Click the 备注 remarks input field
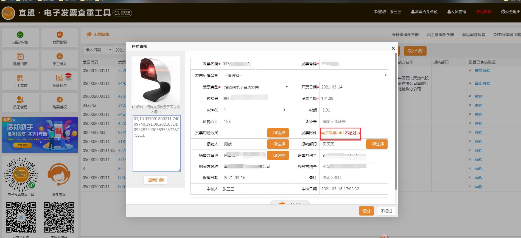The height and width of the screenshot is (238, 521). pos(354,178)
